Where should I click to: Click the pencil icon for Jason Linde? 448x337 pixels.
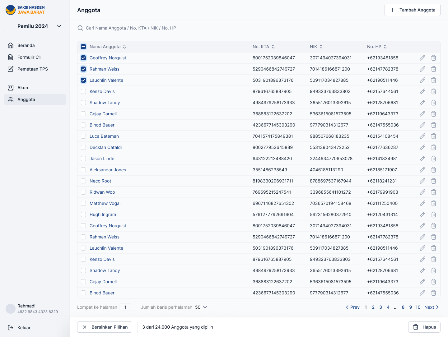click(x=422, y=159)
